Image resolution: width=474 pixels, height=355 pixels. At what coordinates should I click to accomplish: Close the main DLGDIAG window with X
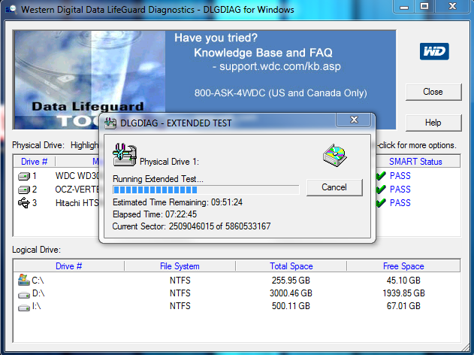coord(452,6)
